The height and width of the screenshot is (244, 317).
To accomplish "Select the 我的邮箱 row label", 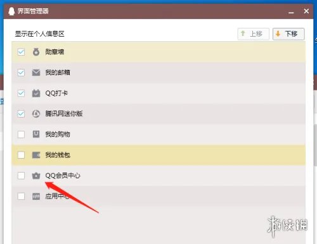I will coord(58,73).
